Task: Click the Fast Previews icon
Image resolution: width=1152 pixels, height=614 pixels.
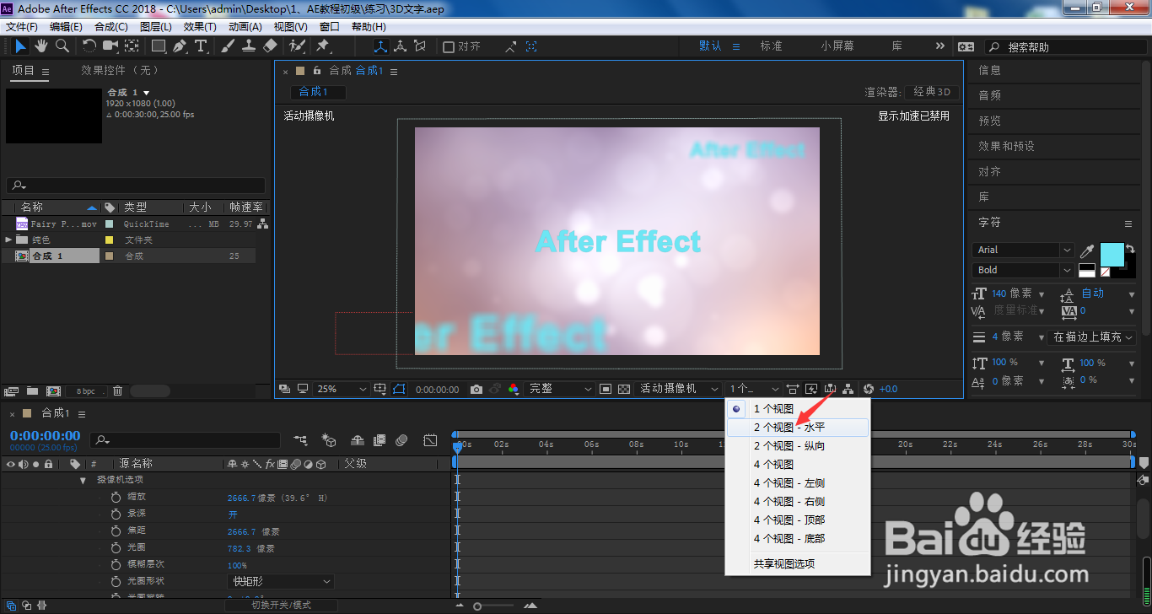Action: click(x=811, y=389)
